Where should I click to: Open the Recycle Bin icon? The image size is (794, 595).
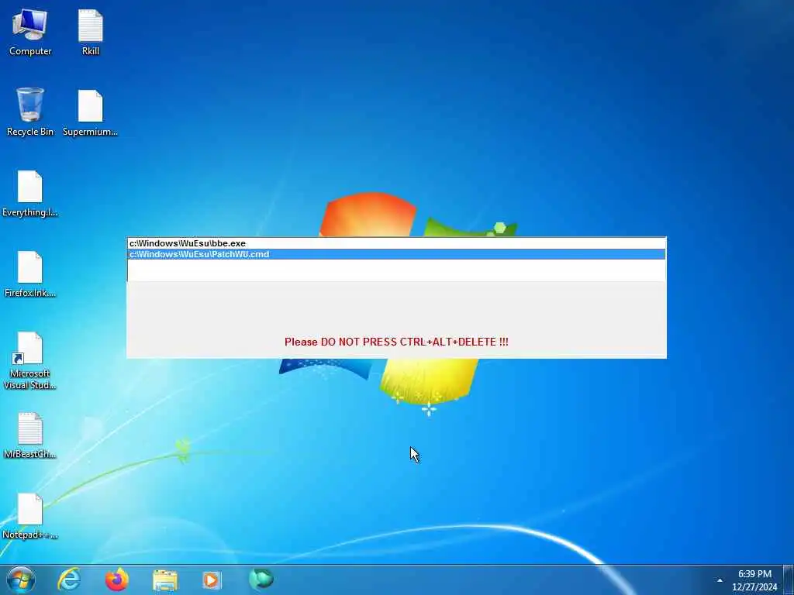(30, 112)
